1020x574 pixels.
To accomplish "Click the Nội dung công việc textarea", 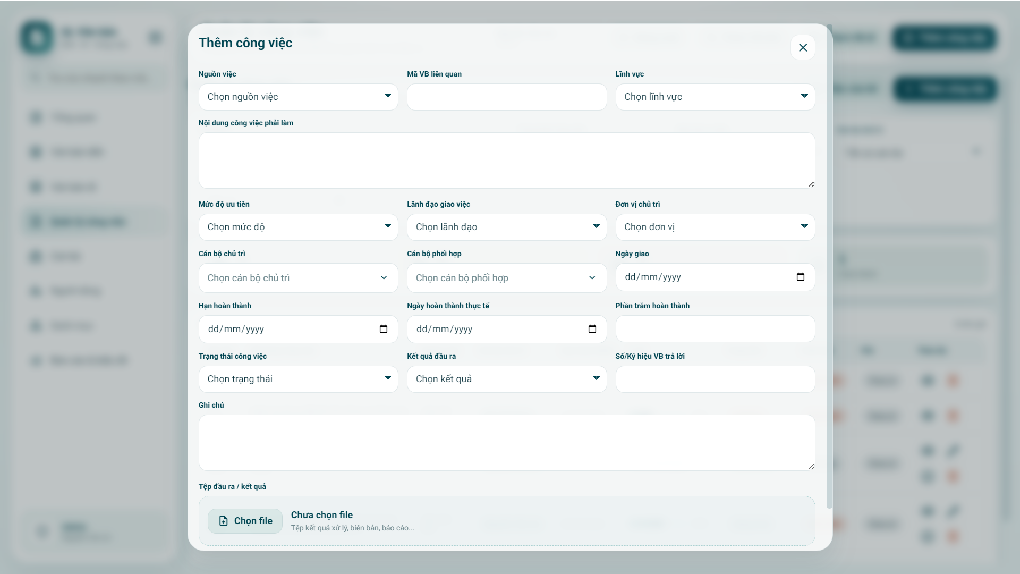I will click(x=506, y=161).
